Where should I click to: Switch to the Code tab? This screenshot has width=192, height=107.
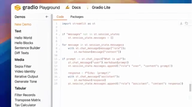coord(60,17)
